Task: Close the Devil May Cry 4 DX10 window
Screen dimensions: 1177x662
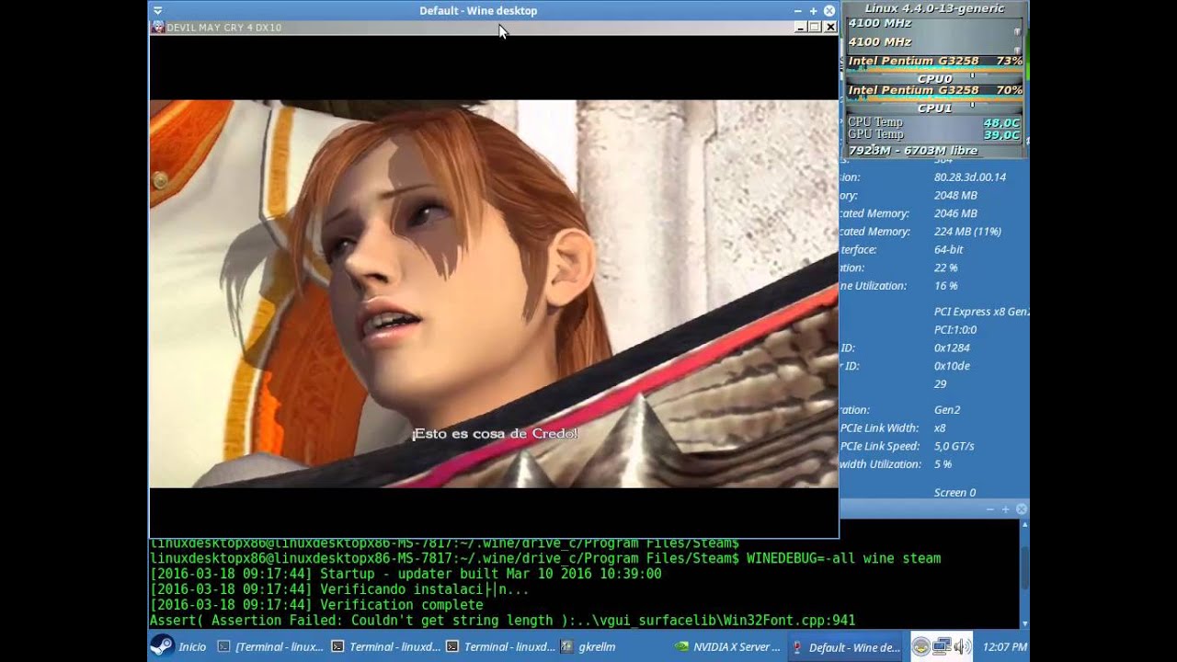Action: (x=830, y=28)
